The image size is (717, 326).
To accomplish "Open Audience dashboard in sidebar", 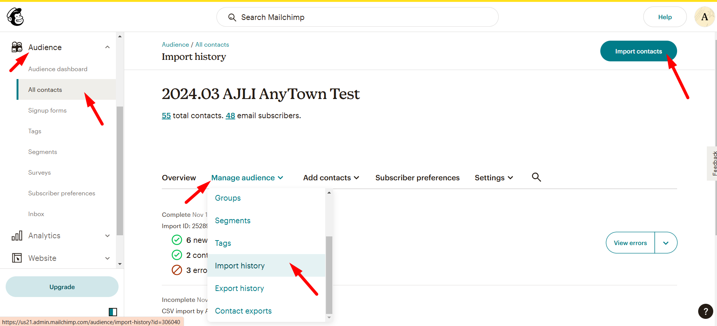I will tap(58, 69).
